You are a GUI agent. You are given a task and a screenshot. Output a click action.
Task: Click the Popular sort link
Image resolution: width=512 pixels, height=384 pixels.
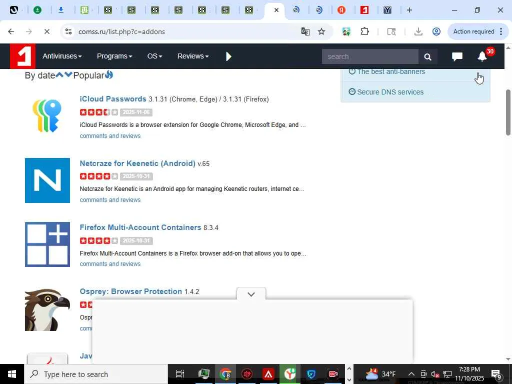[88, 75]
